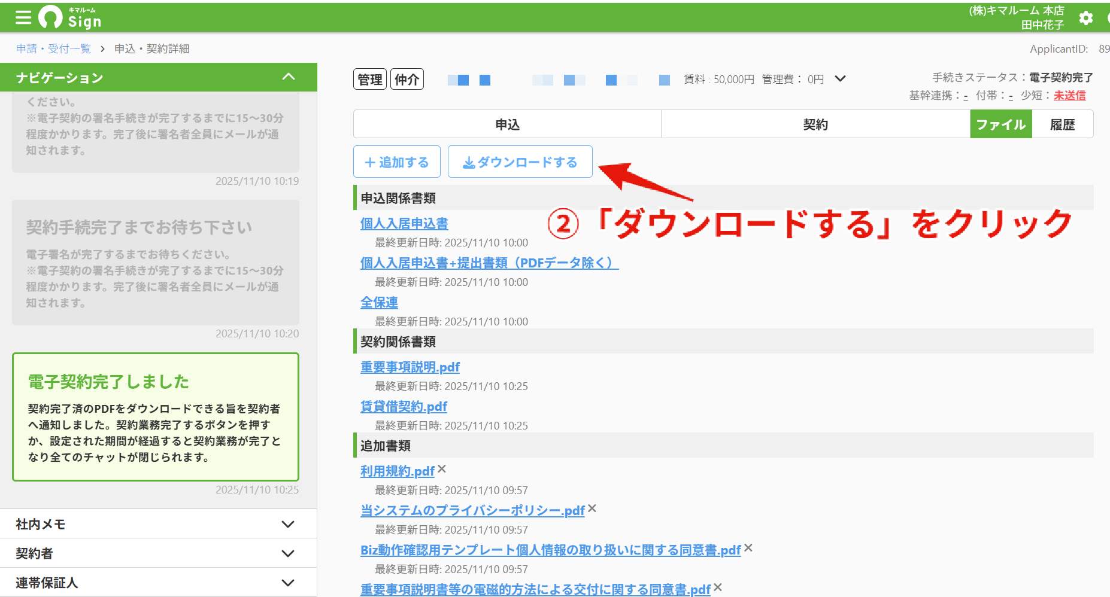Screen dimensions: 1110x597
Task: Remove 利用規約.pdf with its X icon
Action: [x=442, y=469]
